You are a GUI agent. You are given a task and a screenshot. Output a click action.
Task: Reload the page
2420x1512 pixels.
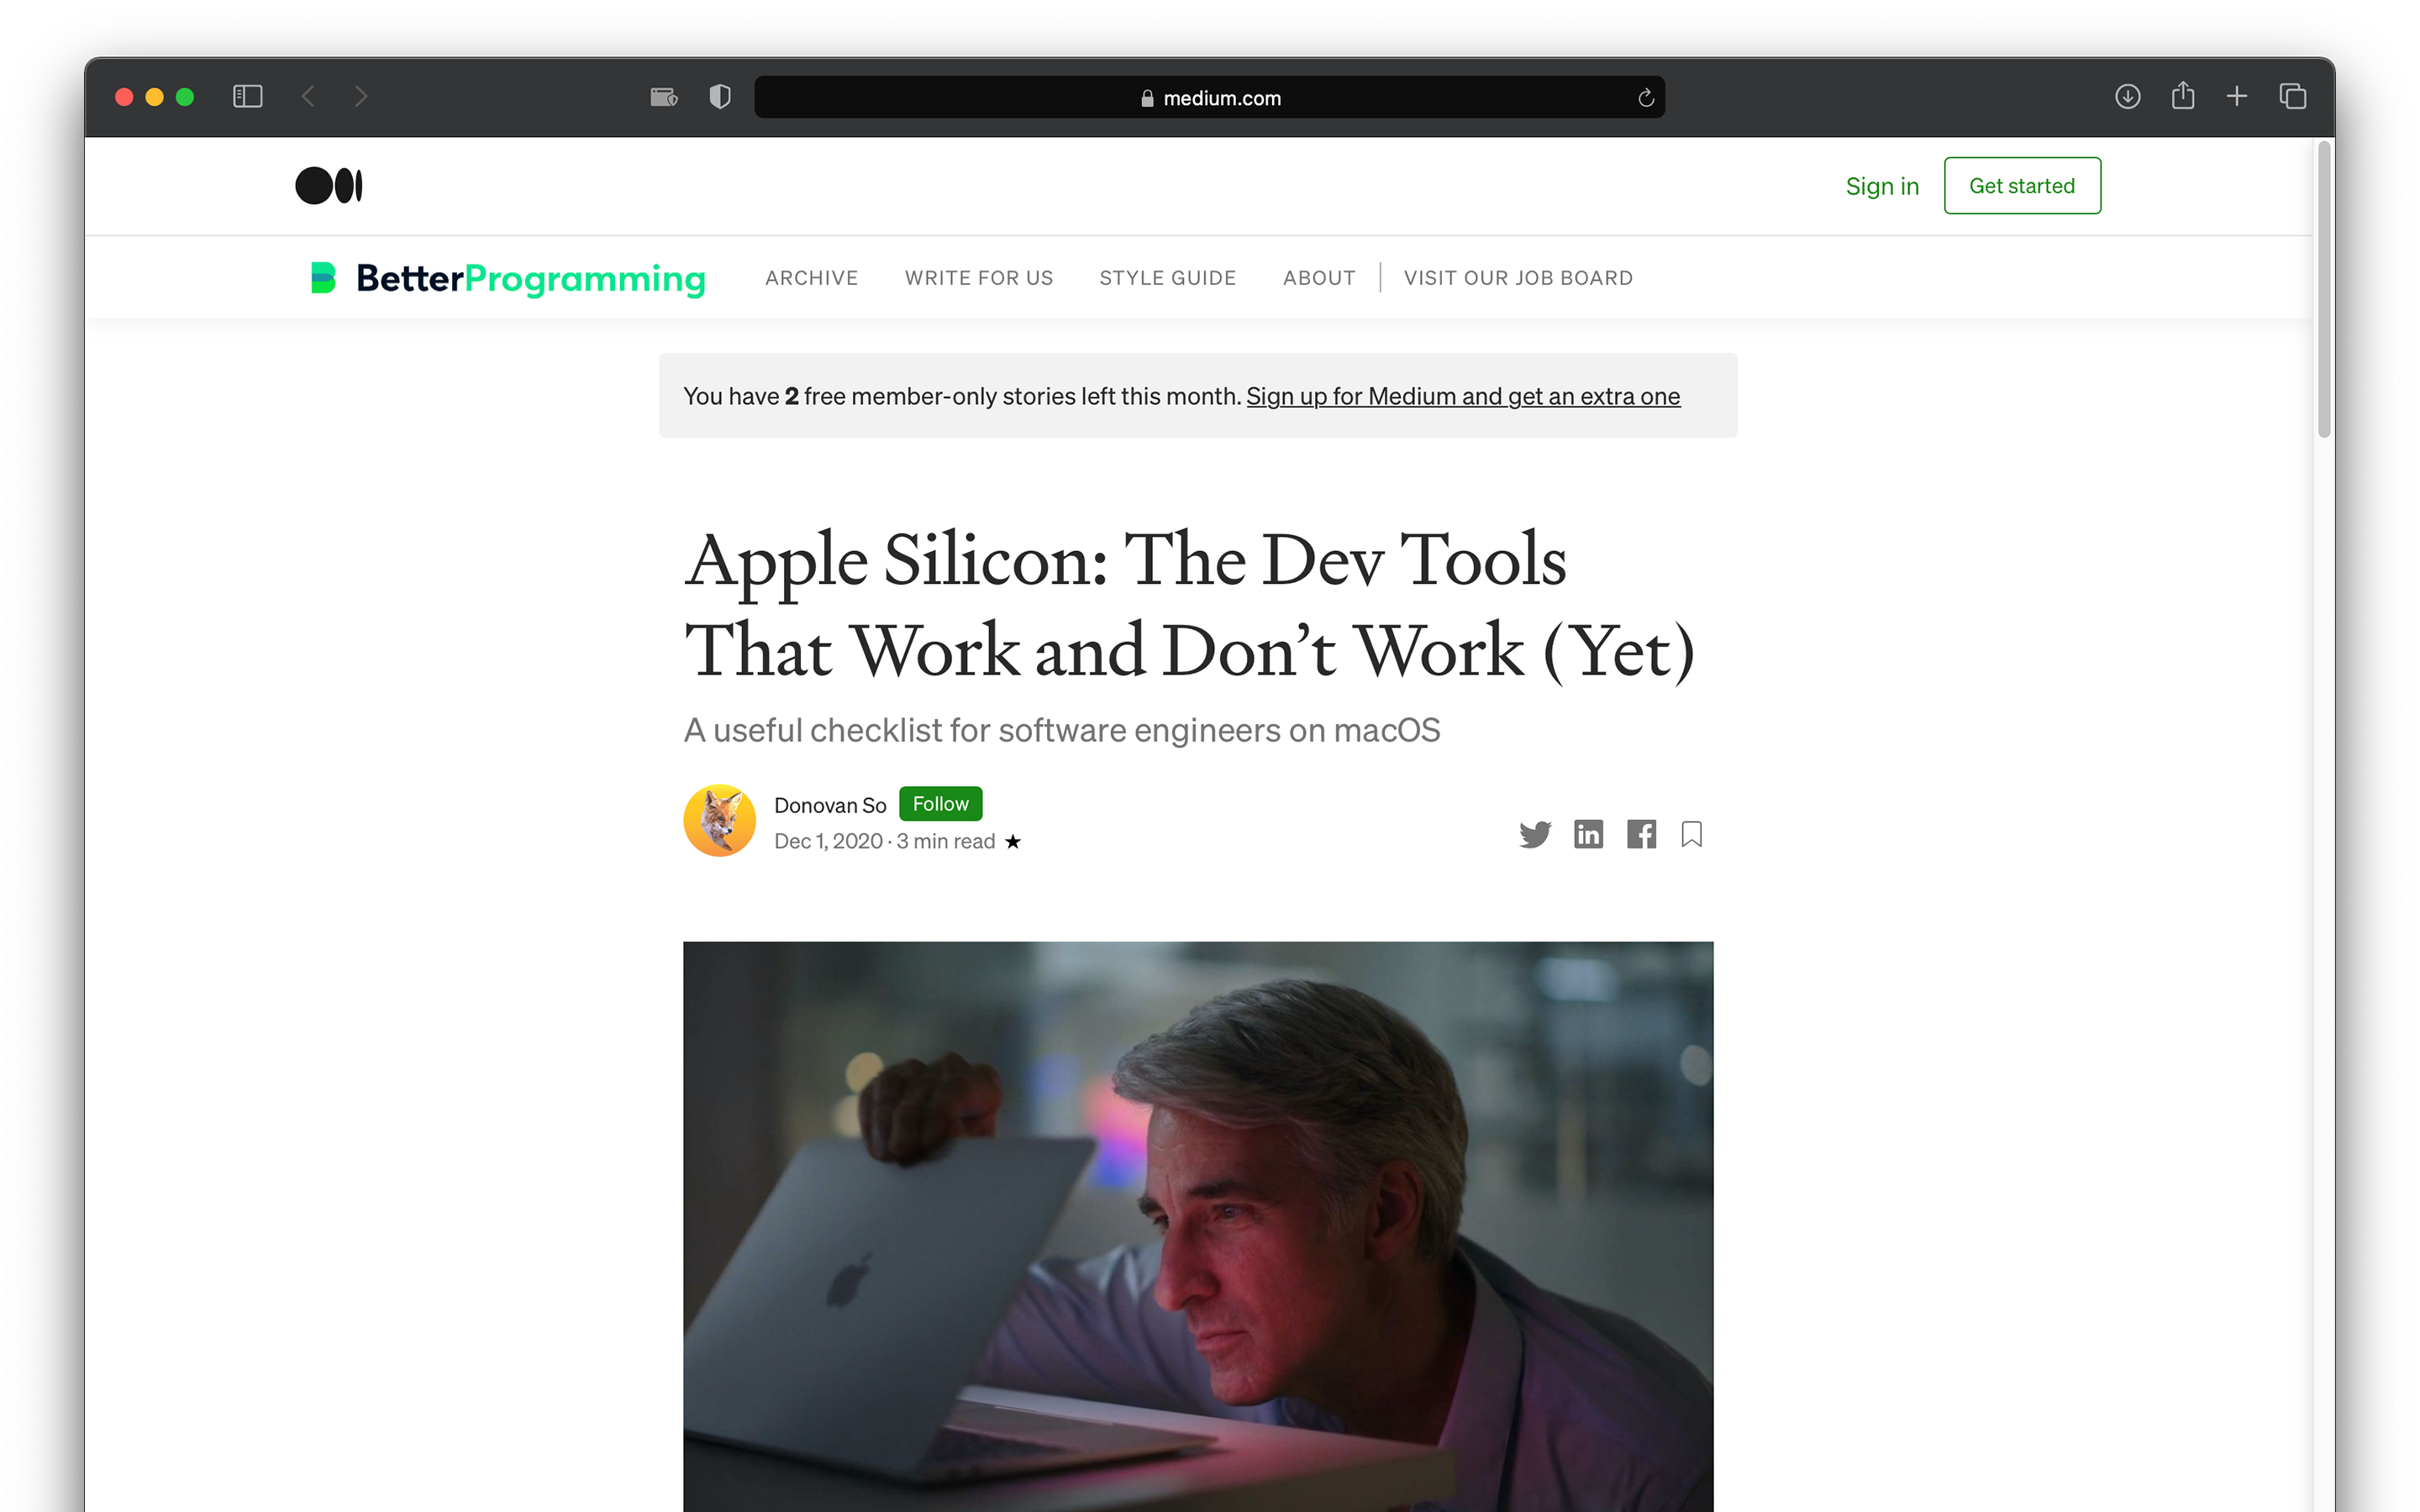click(x=1645, y=98)
